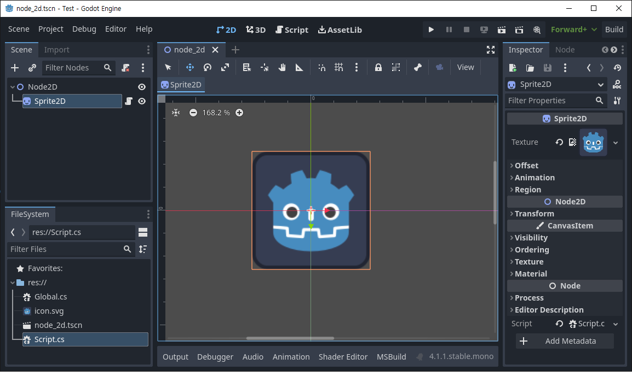Screen dimensions: 632x376
Task: Switch to the Import tab
Action: [x=57, y=50]
